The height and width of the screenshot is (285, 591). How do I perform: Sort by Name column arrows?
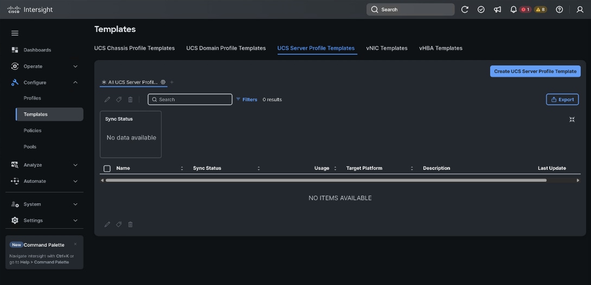click(x=182, y=168)
